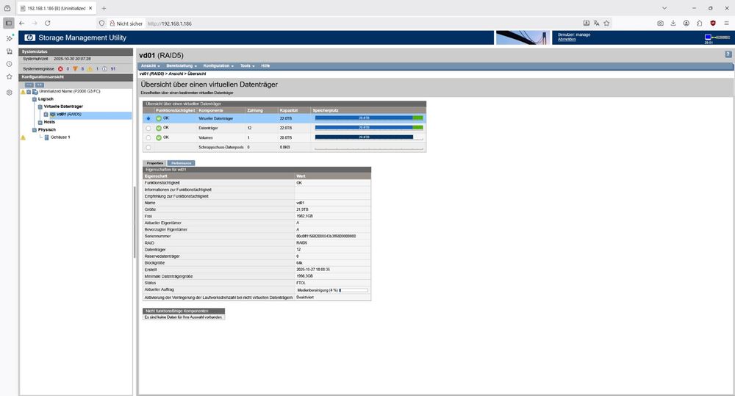The width and height of the screenshot is (735, 396).
Task: Open the Bereitstellung menu
Action: pos(182,65)
